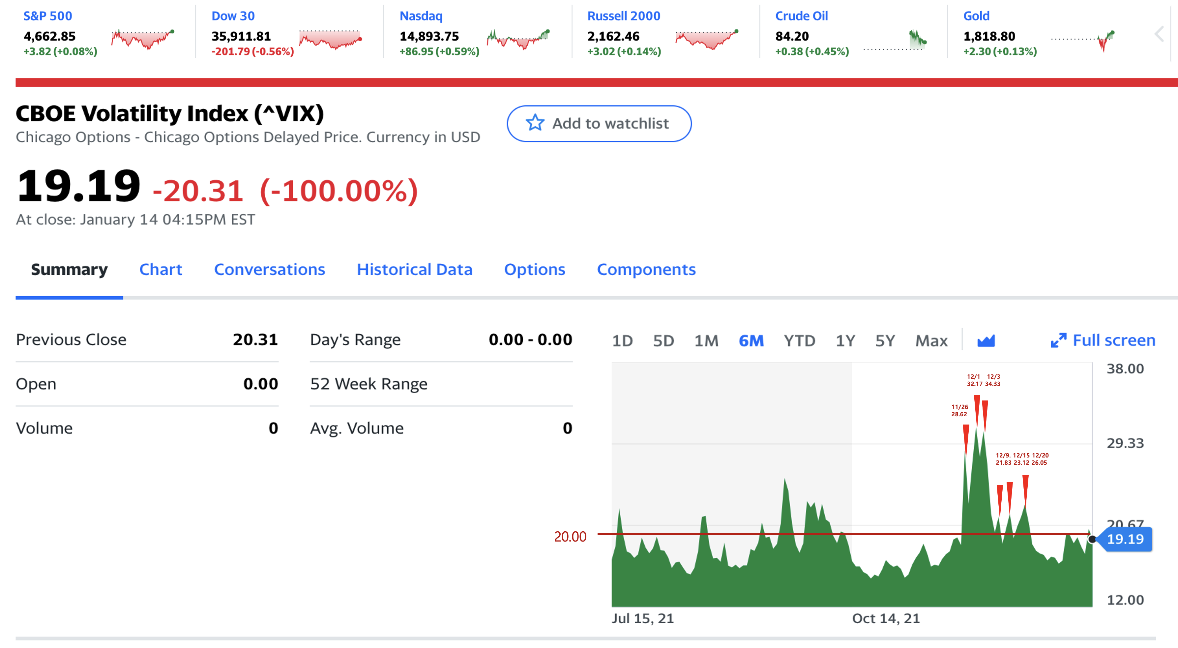1178x648 pixels.
Task: Click the Dow 30 mini chart
Action: (330, 39)
